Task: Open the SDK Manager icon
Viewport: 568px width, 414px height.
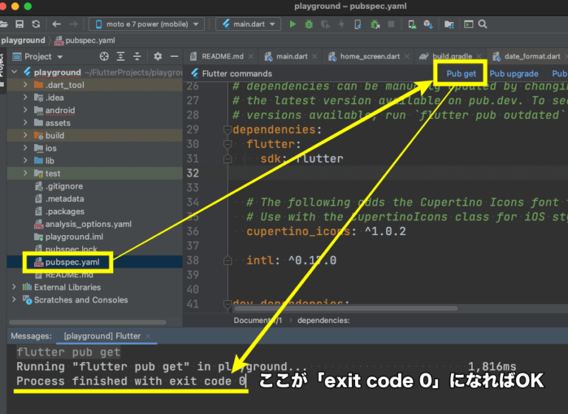Action: coord(428,24)
